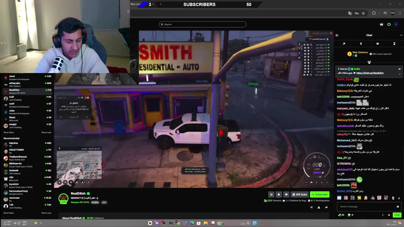Expand the system tray hidden icons chevron
Image resolution: width=404 pixels, height=227 pixels.
(x=41, y=223)
